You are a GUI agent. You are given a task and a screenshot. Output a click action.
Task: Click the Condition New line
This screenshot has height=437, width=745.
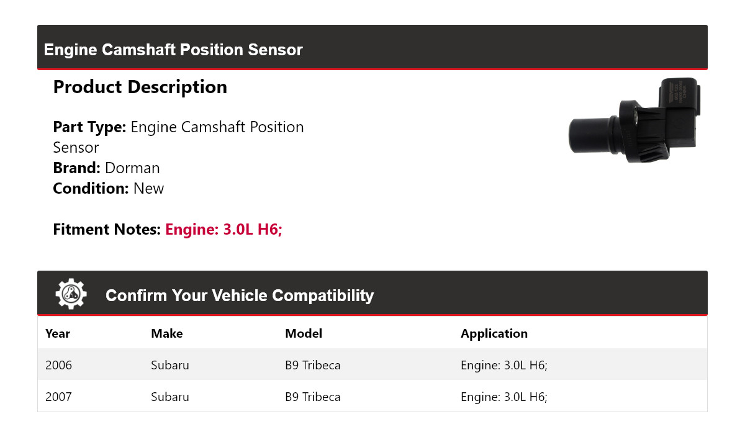coord(108,189)
